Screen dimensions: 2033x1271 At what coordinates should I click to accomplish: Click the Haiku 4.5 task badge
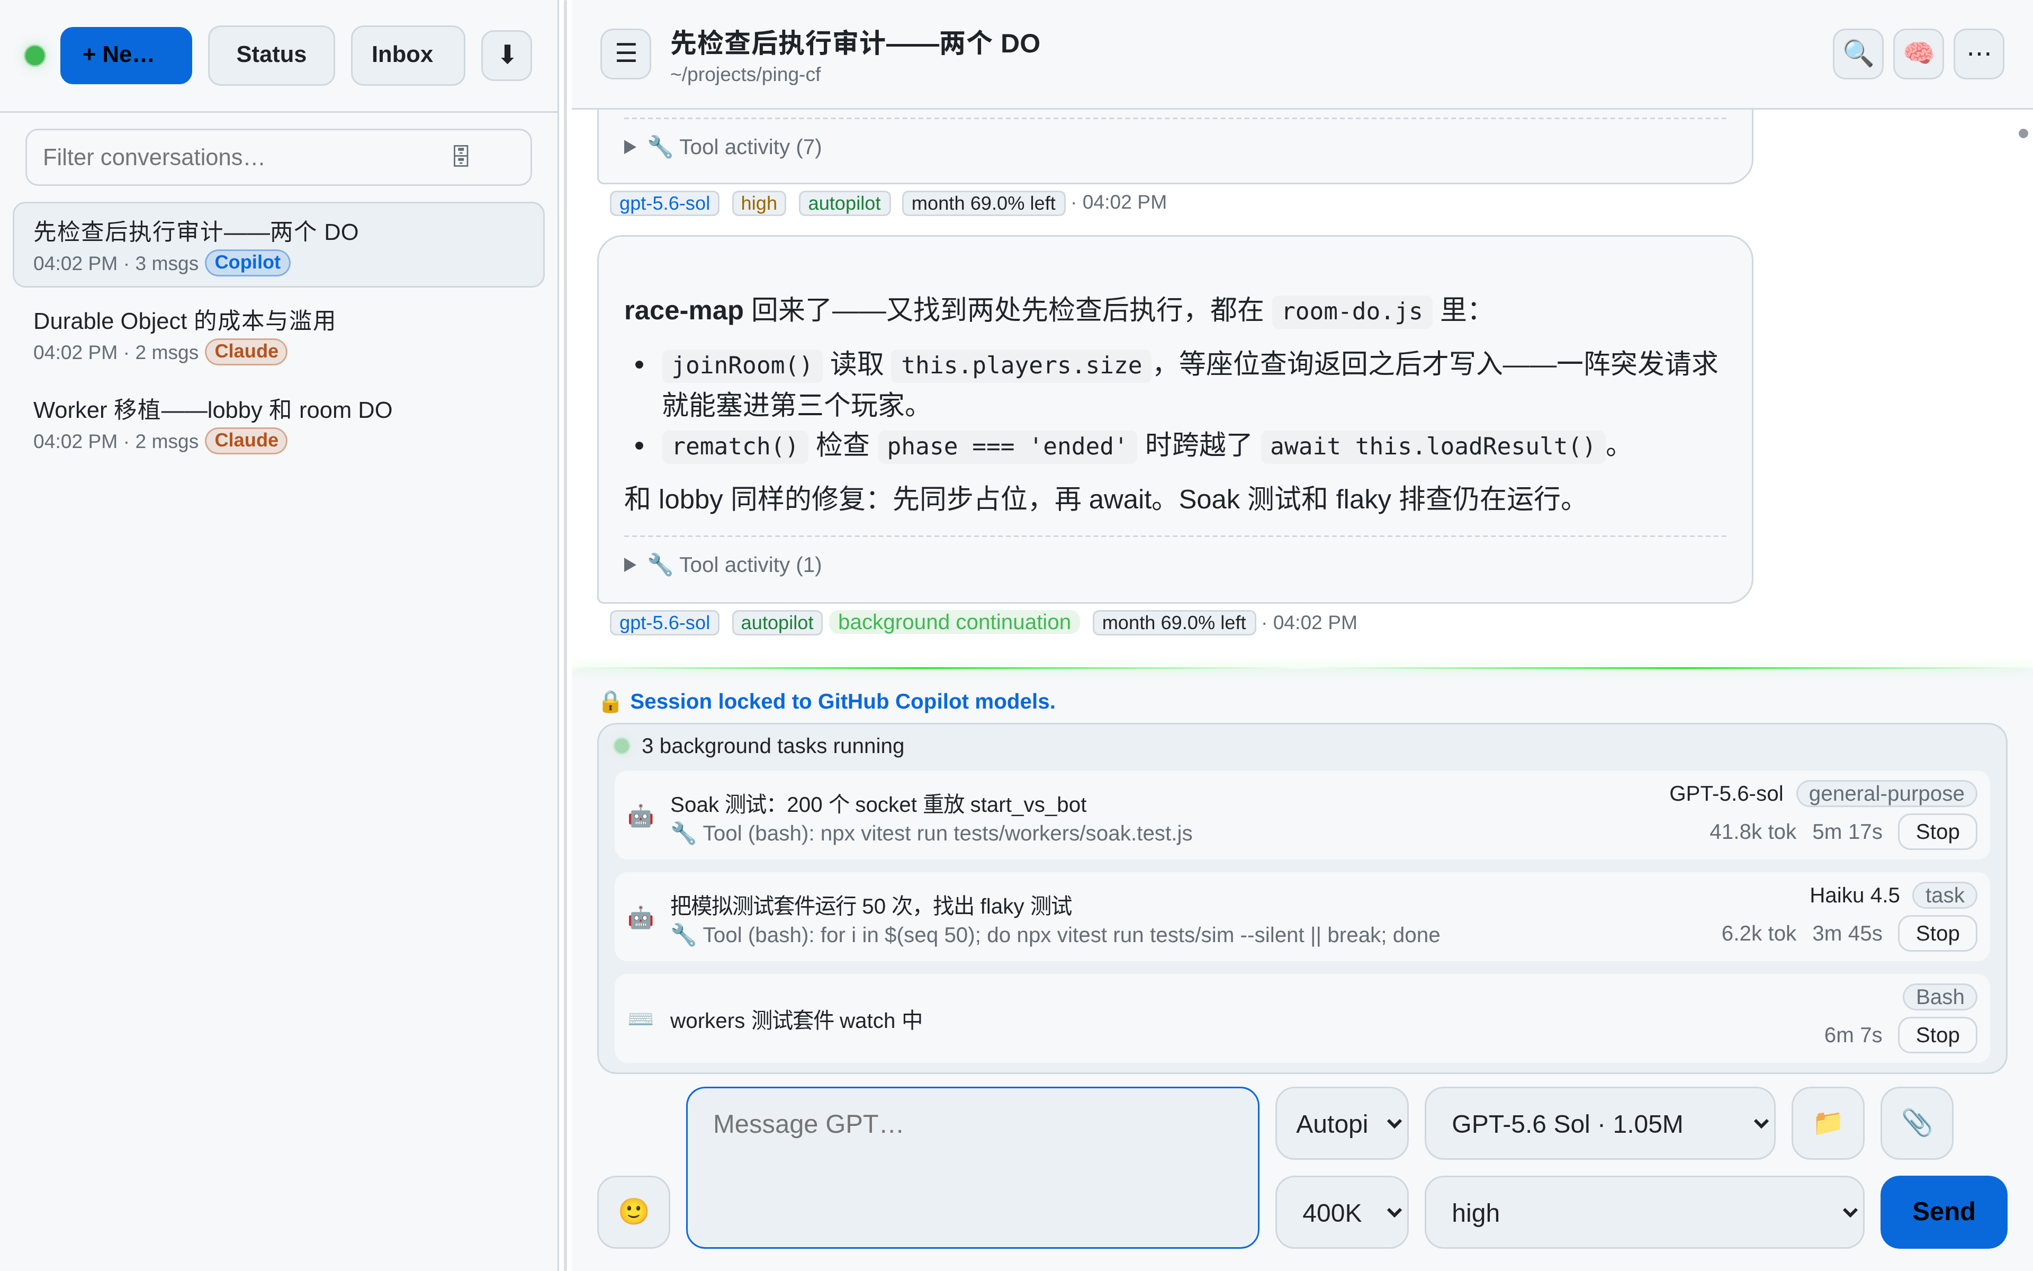(1944, 895)
